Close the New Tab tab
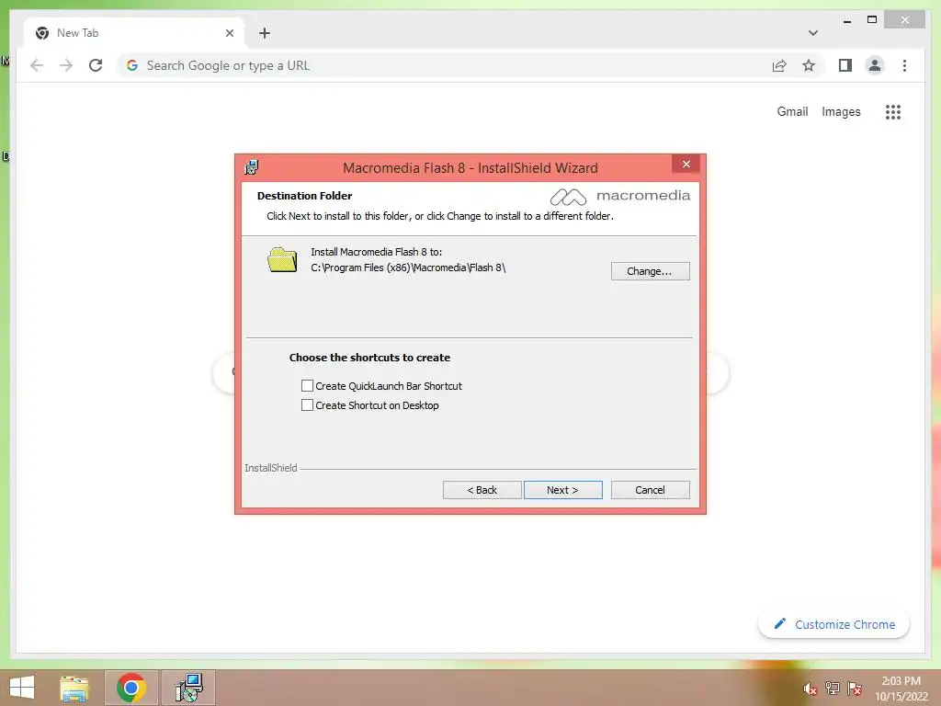 (x=229, y=33)
